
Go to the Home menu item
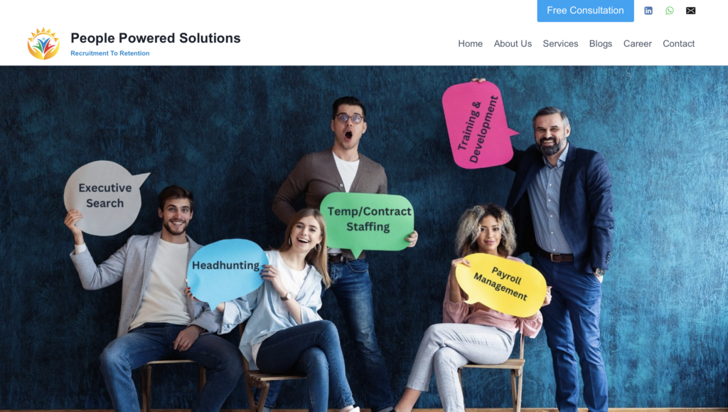point(471,43)
